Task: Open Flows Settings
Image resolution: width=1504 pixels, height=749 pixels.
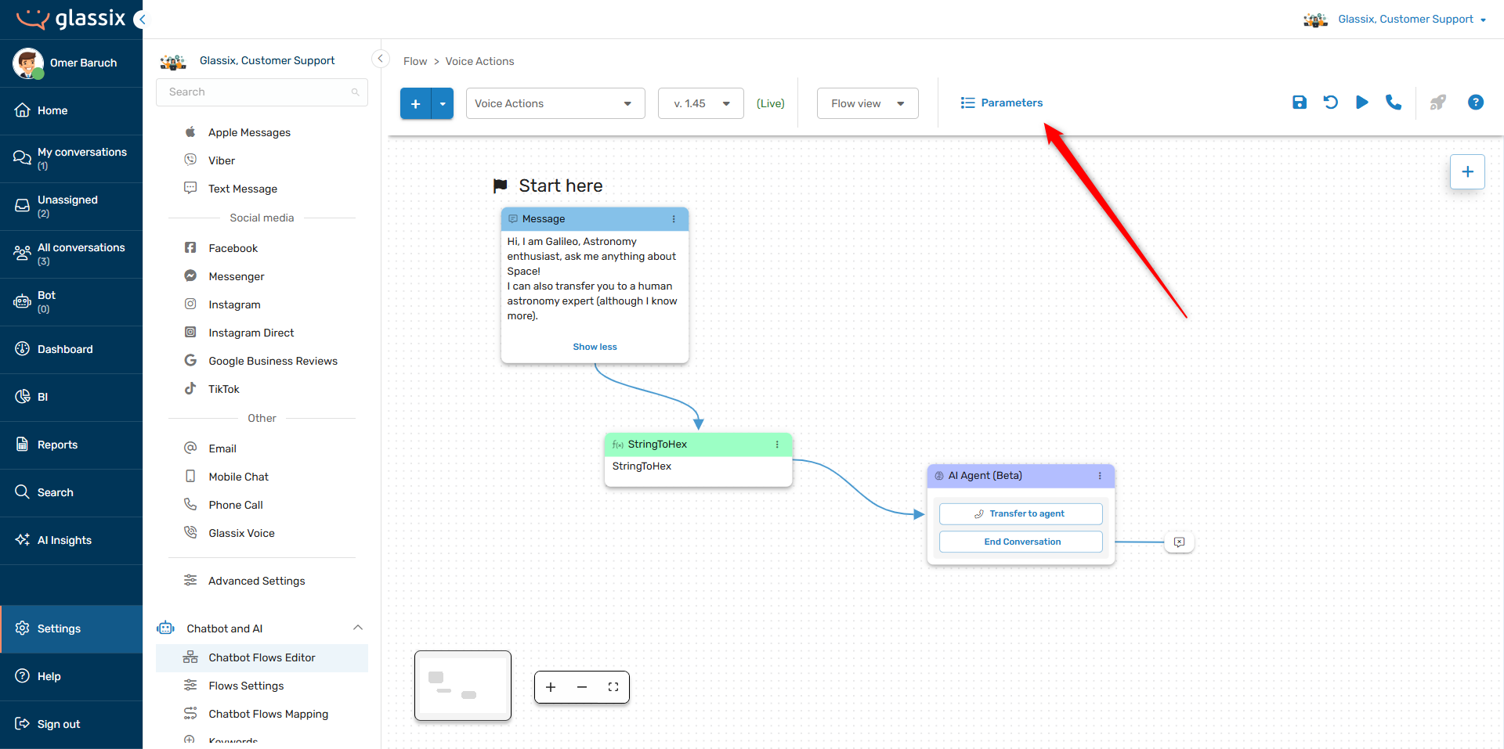Action: [246, 686]
